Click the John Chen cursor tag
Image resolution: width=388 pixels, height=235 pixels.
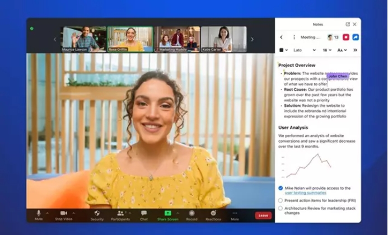[x=338, y=76]
